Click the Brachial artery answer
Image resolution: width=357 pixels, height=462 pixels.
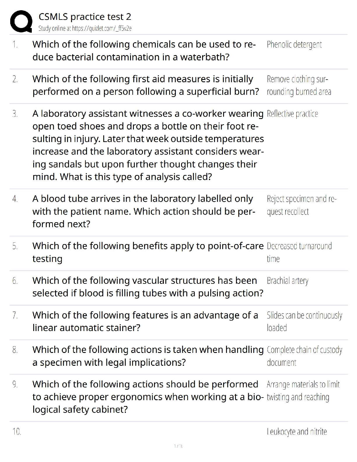(287, 281)
